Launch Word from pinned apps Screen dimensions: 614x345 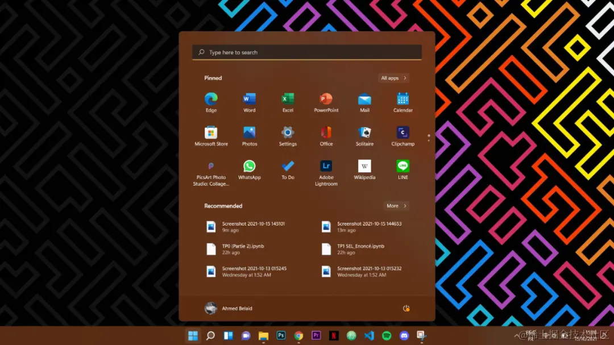pyautogui.click(x=250, y=103)
